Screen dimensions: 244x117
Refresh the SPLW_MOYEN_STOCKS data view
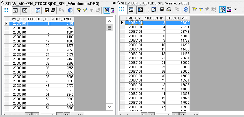click(70, 10)
